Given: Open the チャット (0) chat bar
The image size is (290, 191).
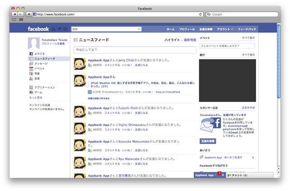Looking at the screenshot, I should coord(249,175).
